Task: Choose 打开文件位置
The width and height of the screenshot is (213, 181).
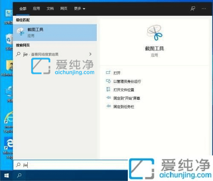Action: click(x=124, y=90)
